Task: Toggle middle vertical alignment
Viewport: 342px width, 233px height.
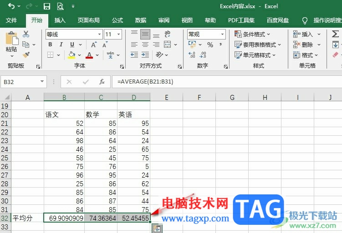Action: [145, 34]
